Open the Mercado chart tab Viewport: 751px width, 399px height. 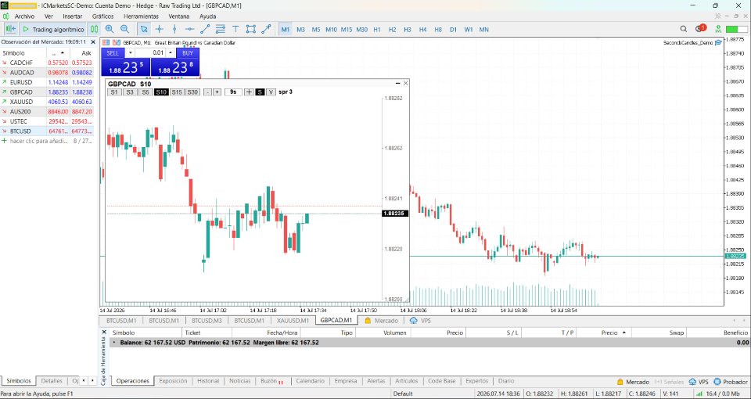381,321
